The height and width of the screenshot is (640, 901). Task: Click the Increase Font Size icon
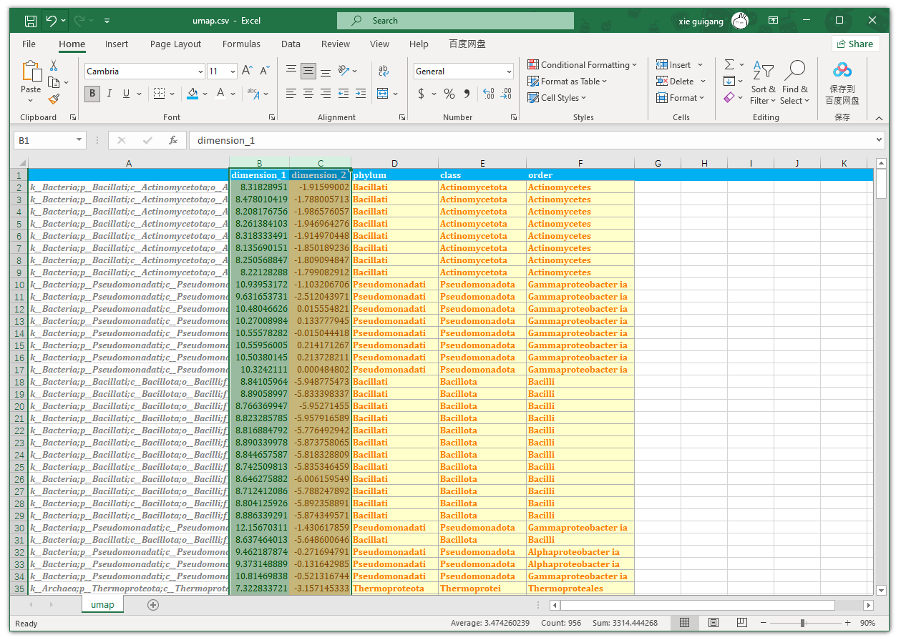click(247, 71)
